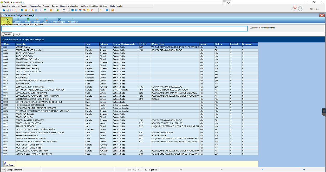Expand the Grade button dropdown arrow
This screenshot has width=326, height=172.
tap(51, 21)
